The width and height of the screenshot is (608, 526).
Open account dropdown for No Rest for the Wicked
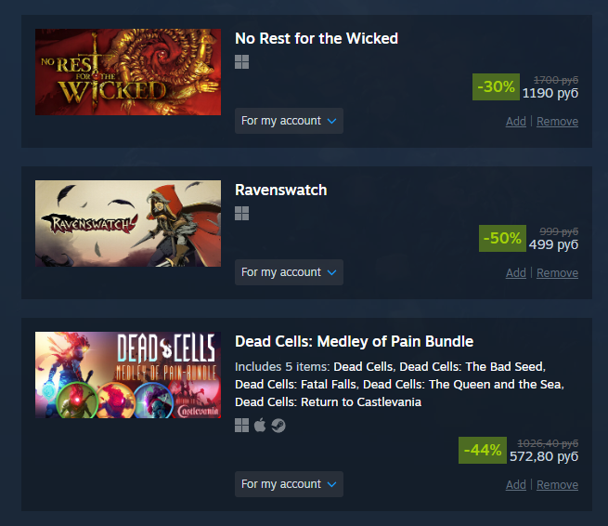(289, 121)
